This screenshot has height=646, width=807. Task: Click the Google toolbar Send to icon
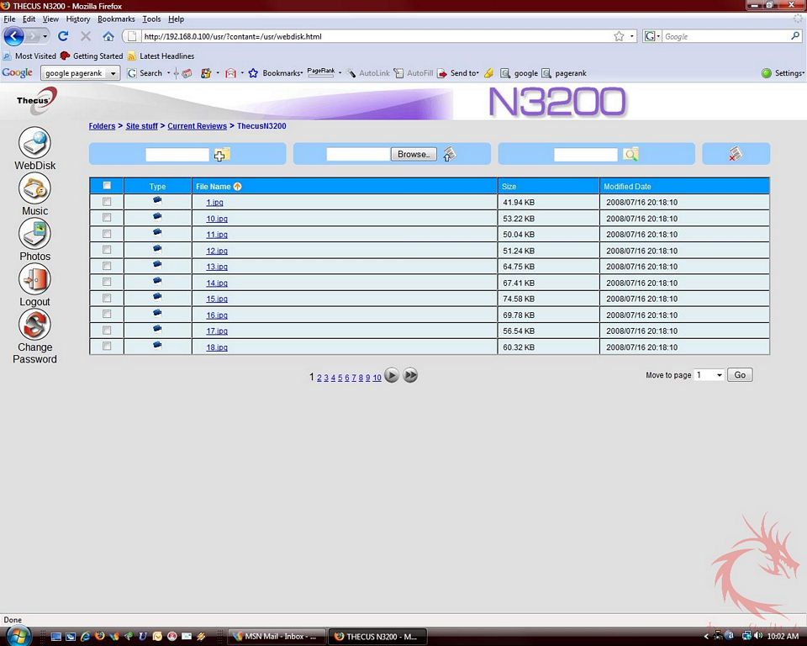pos(442,73)
